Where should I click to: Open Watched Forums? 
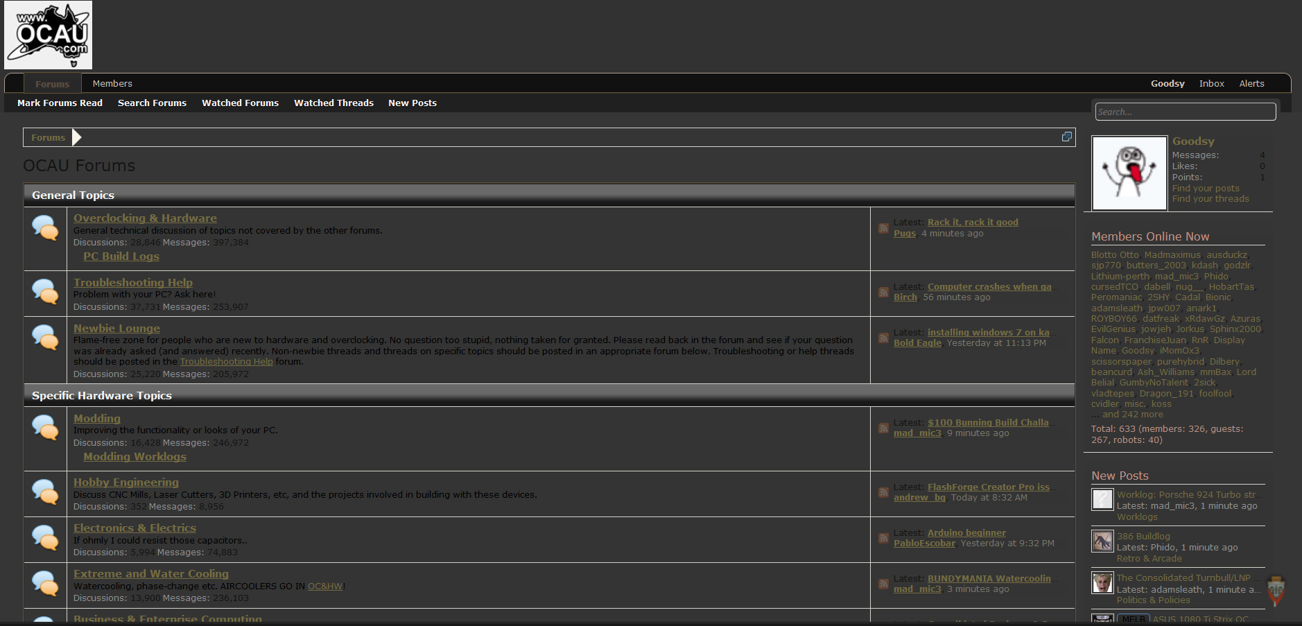[x=240, y=103]
